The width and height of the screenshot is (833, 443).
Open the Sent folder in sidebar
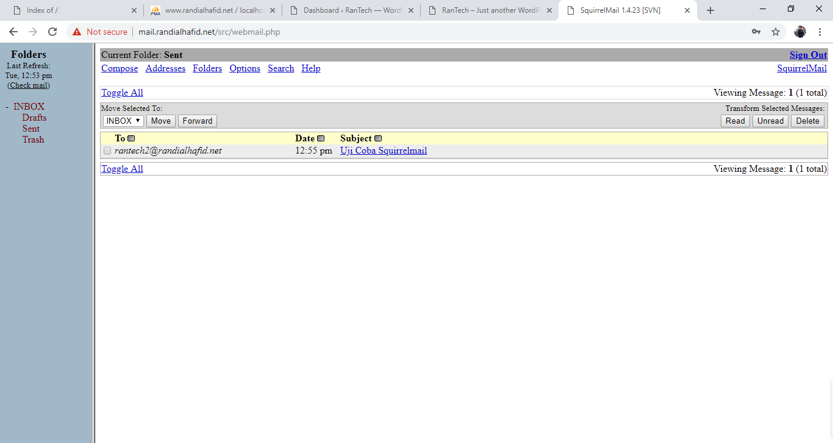pos(31,129)
